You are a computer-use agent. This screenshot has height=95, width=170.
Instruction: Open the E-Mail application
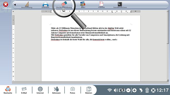click(x=24, y=90)
